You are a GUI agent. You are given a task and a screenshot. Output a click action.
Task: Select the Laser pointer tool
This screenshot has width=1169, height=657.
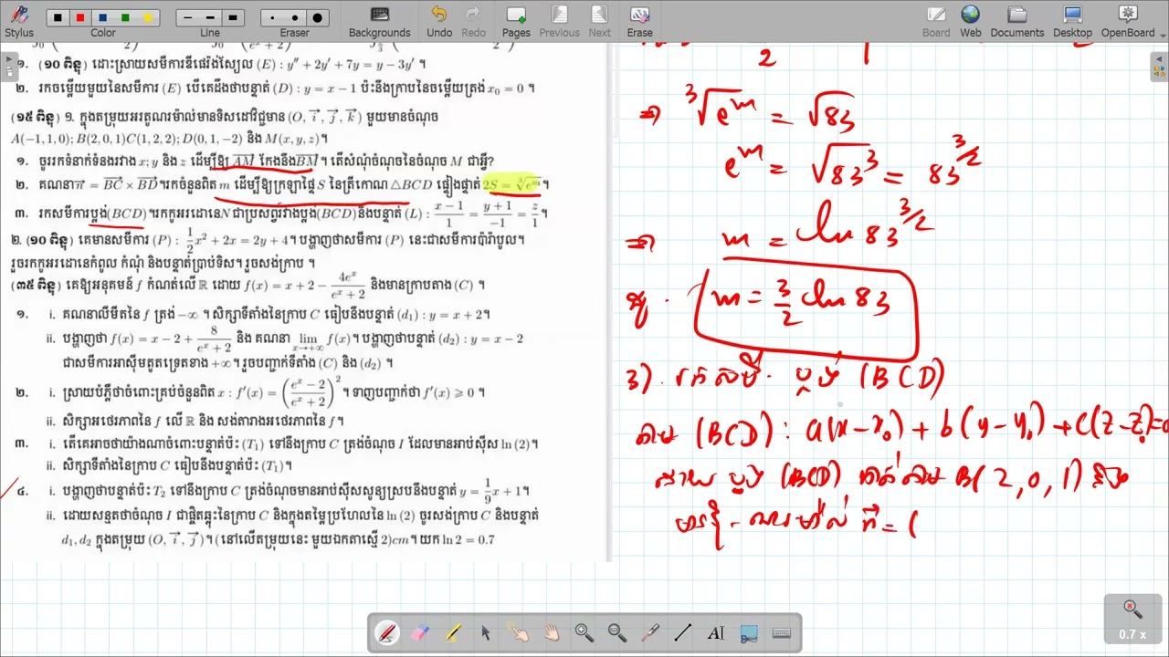point(650,632)
